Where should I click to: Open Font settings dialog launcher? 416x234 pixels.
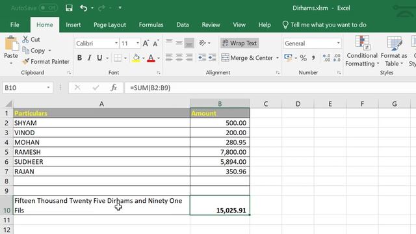(x=159, y=72)
